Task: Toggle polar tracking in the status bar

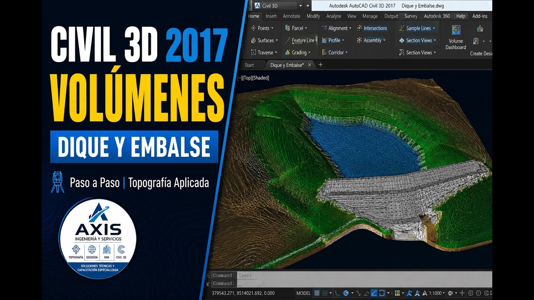Action: [346, 293]
